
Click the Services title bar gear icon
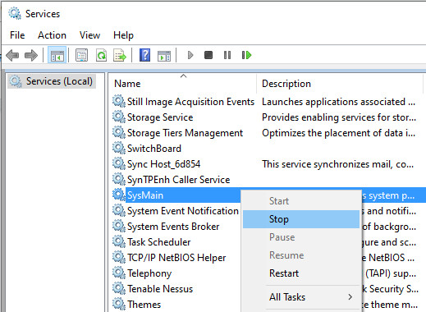pos(14,13)
